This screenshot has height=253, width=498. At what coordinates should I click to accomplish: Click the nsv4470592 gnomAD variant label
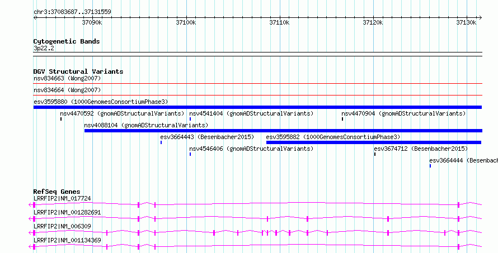click(x=122, y=113)
